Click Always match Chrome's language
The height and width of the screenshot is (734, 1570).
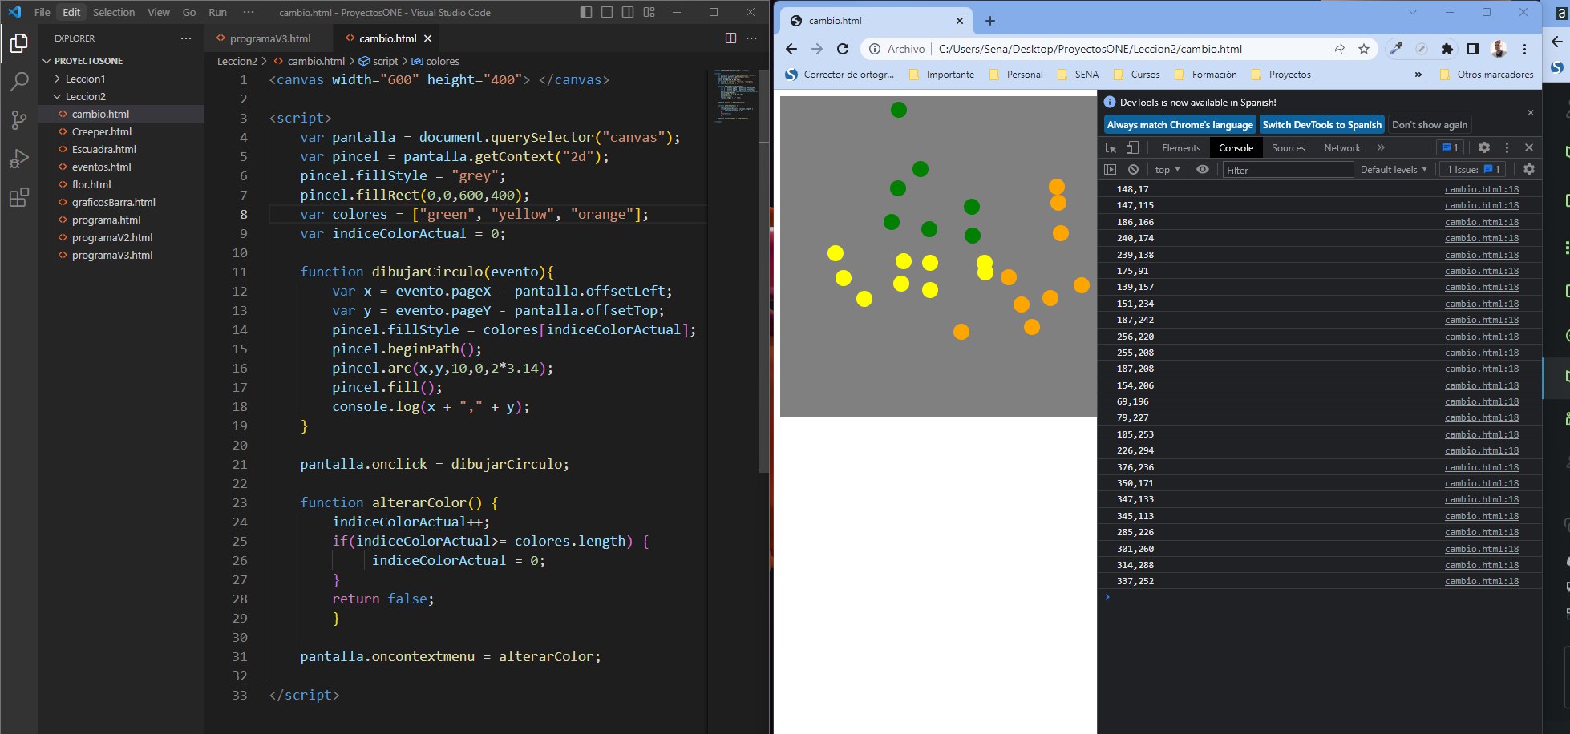pos(1180,125)
